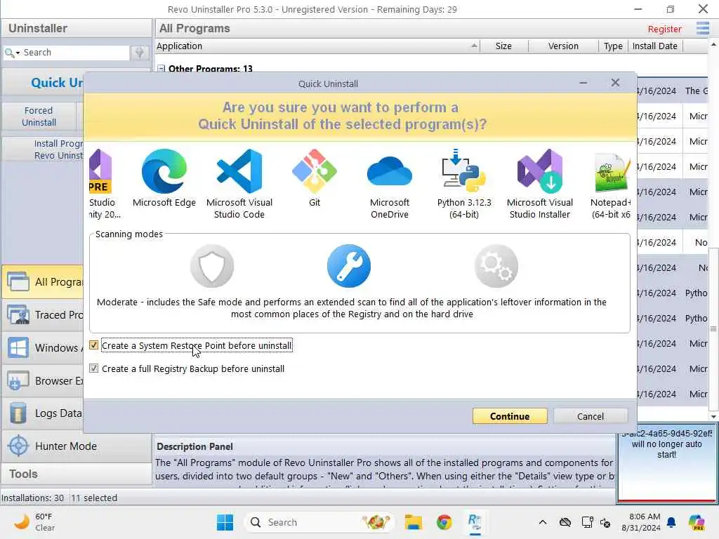Sort by the Version column header
This screenshot has width=719, height=539.
563,46
